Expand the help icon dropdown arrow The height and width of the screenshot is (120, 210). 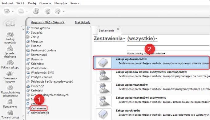click(64, 11)
